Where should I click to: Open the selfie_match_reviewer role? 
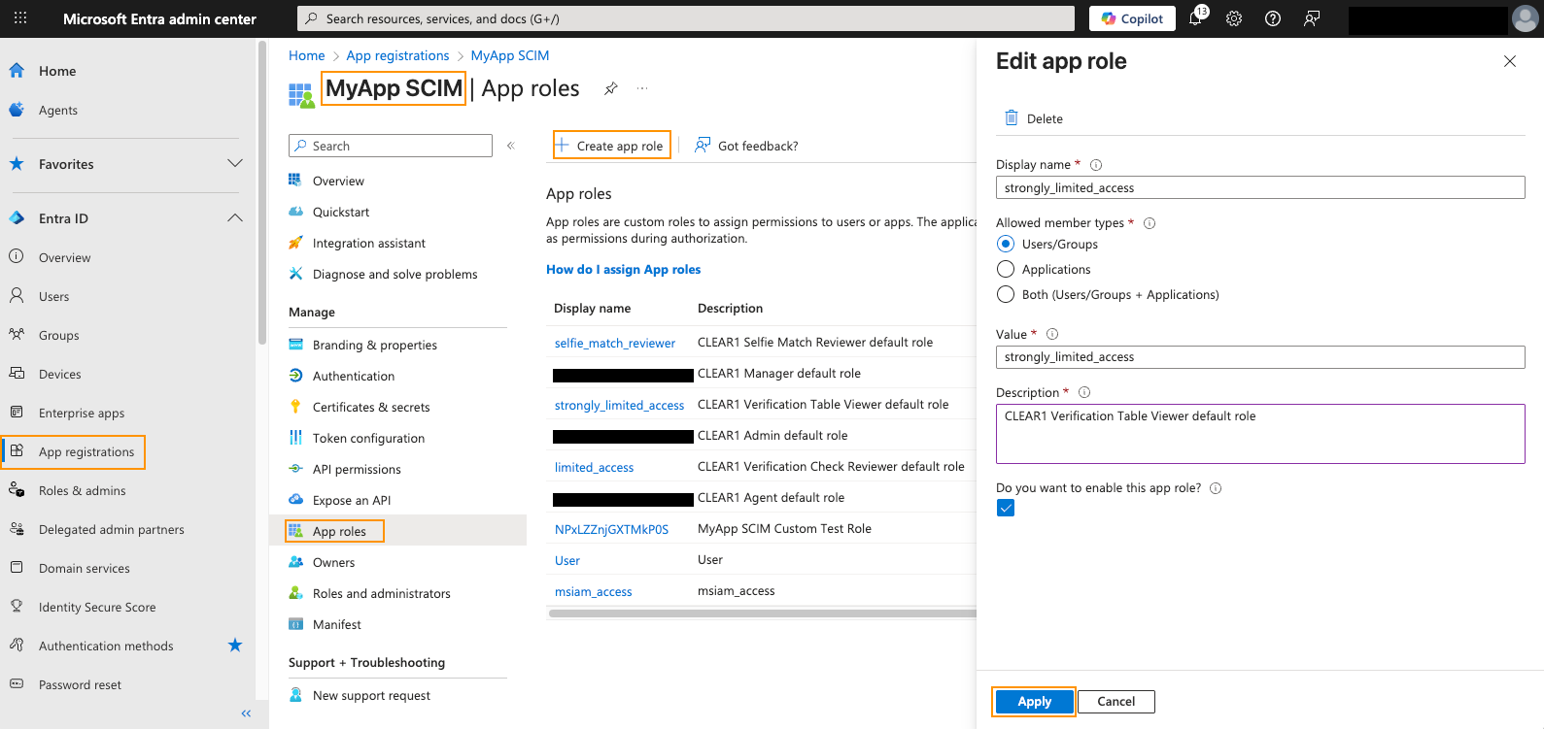click(x=615, y=343)
